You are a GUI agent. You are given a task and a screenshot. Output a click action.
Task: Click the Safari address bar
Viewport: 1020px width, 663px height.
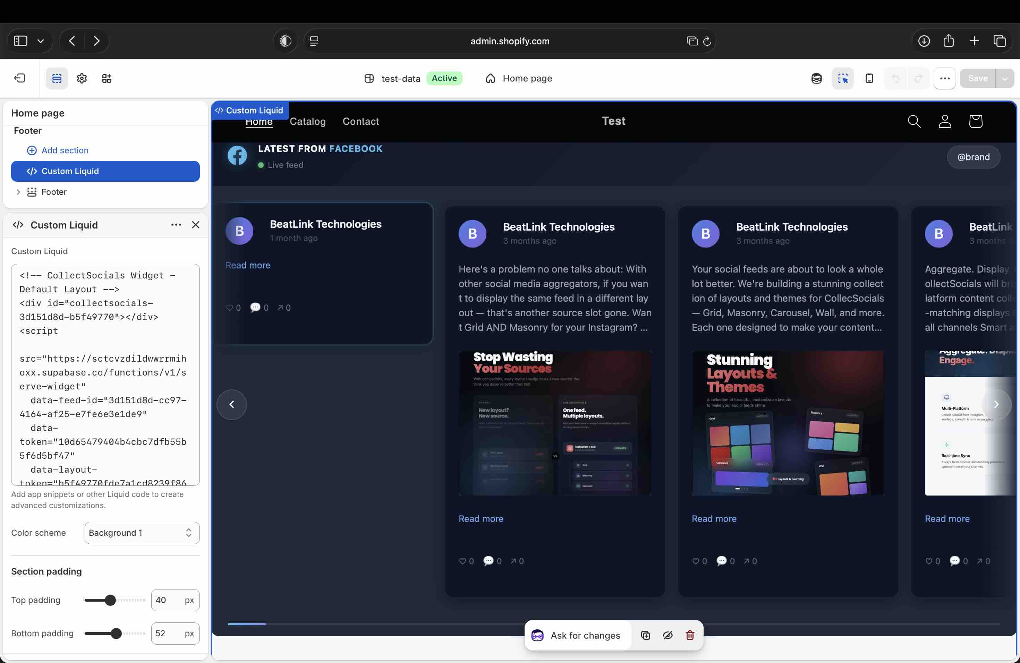[x=510, y=41]
